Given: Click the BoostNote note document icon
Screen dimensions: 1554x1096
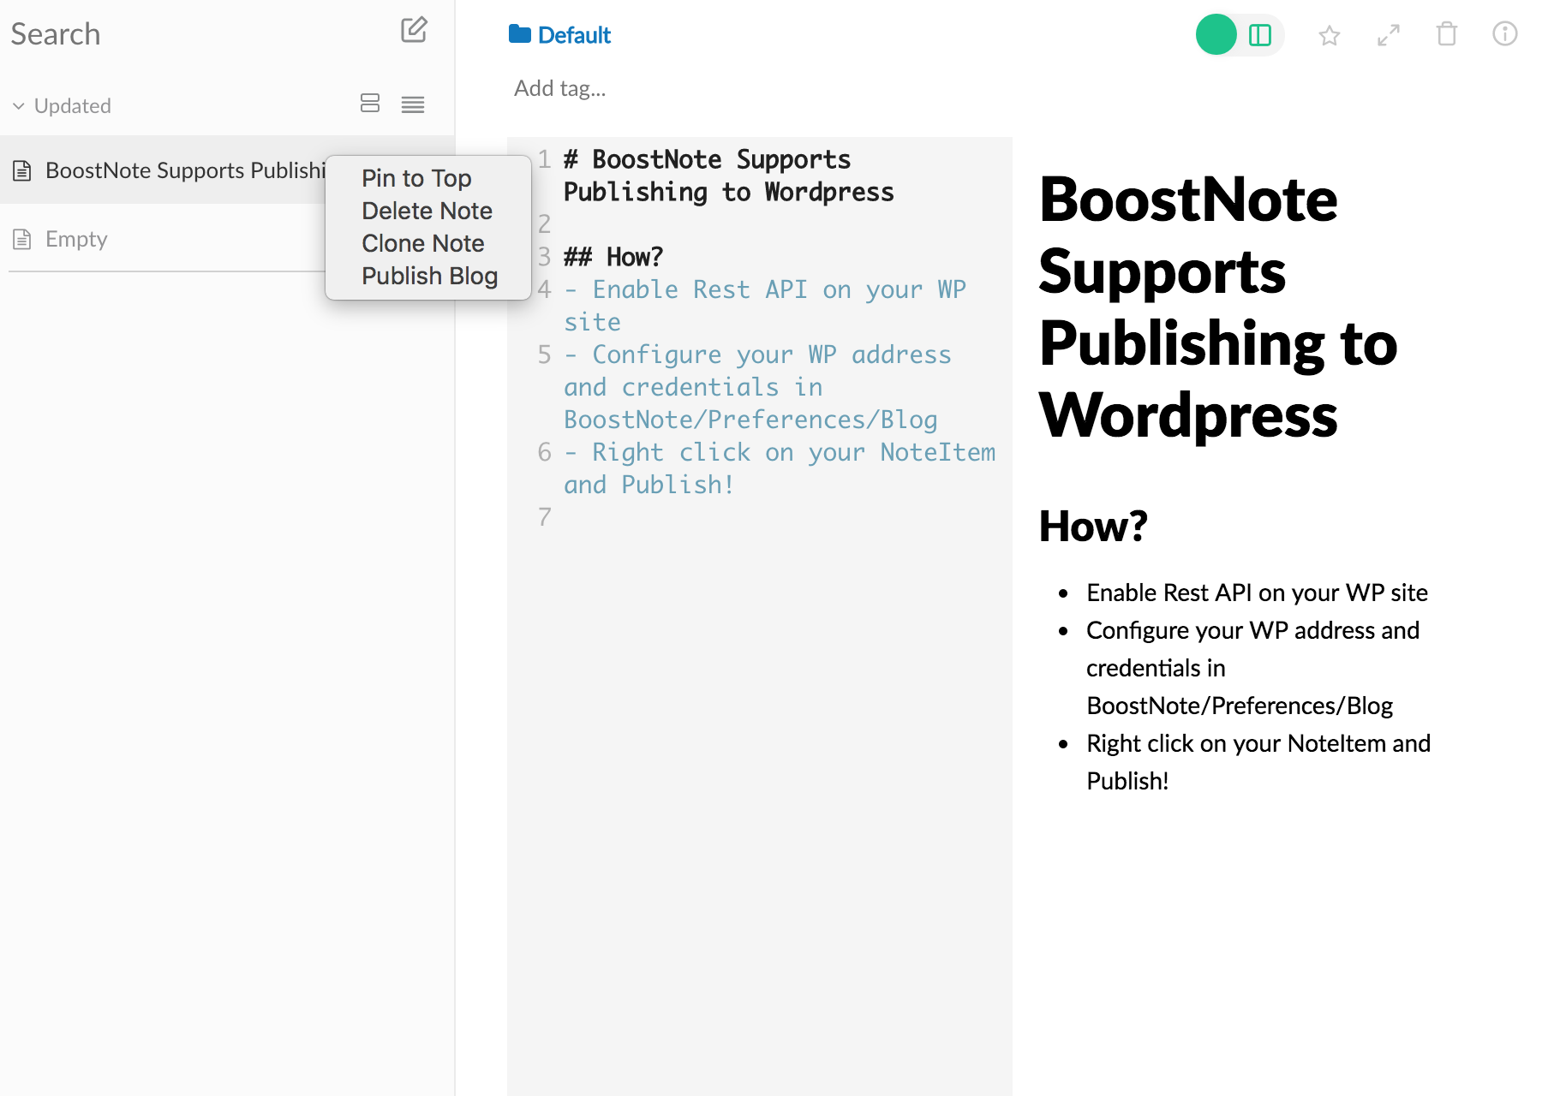Looking at the screenshot, I should point(22,170).
